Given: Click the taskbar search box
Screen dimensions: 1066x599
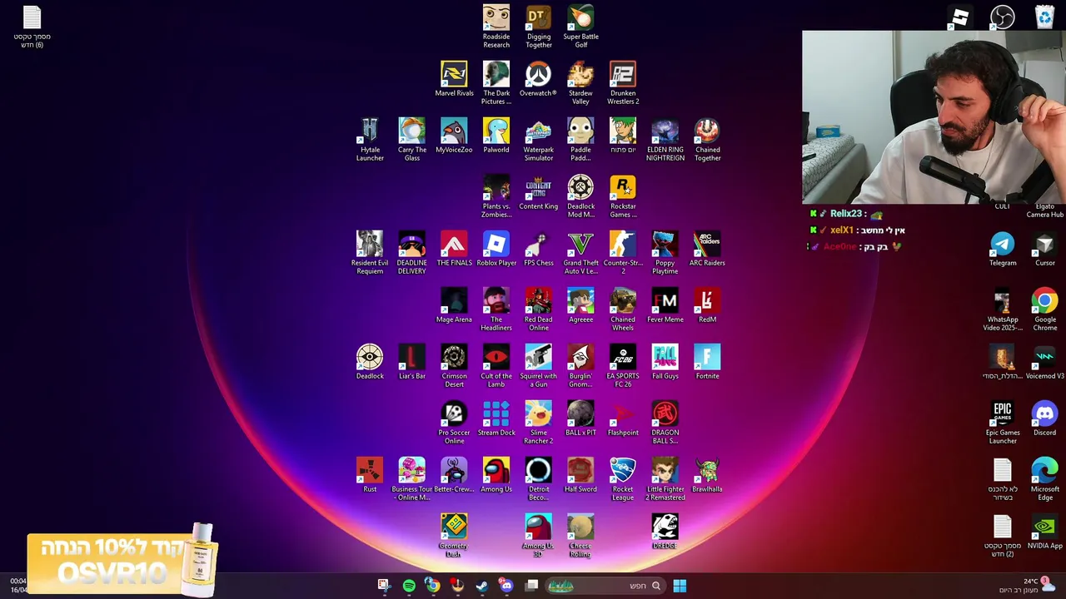Looking at the screenshot, I should click(605, 586).
